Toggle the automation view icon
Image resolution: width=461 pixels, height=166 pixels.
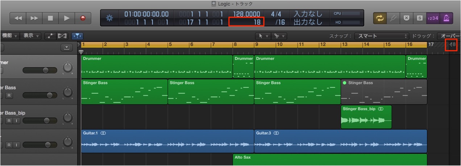tap(50, 36)
